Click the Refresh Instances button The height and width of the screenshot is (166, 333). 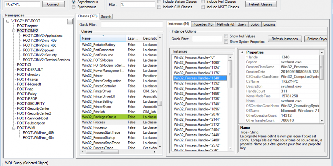click(x=285, y=39)
